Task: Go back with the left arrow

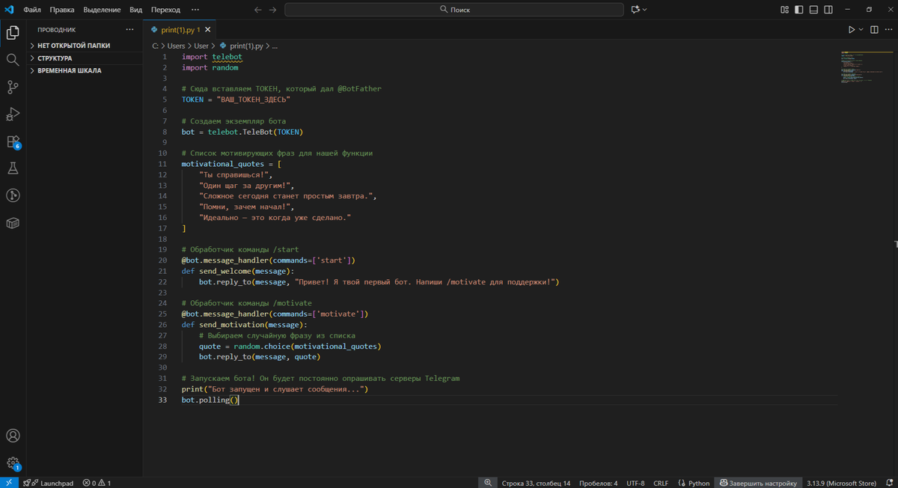Action: (258, 10)
